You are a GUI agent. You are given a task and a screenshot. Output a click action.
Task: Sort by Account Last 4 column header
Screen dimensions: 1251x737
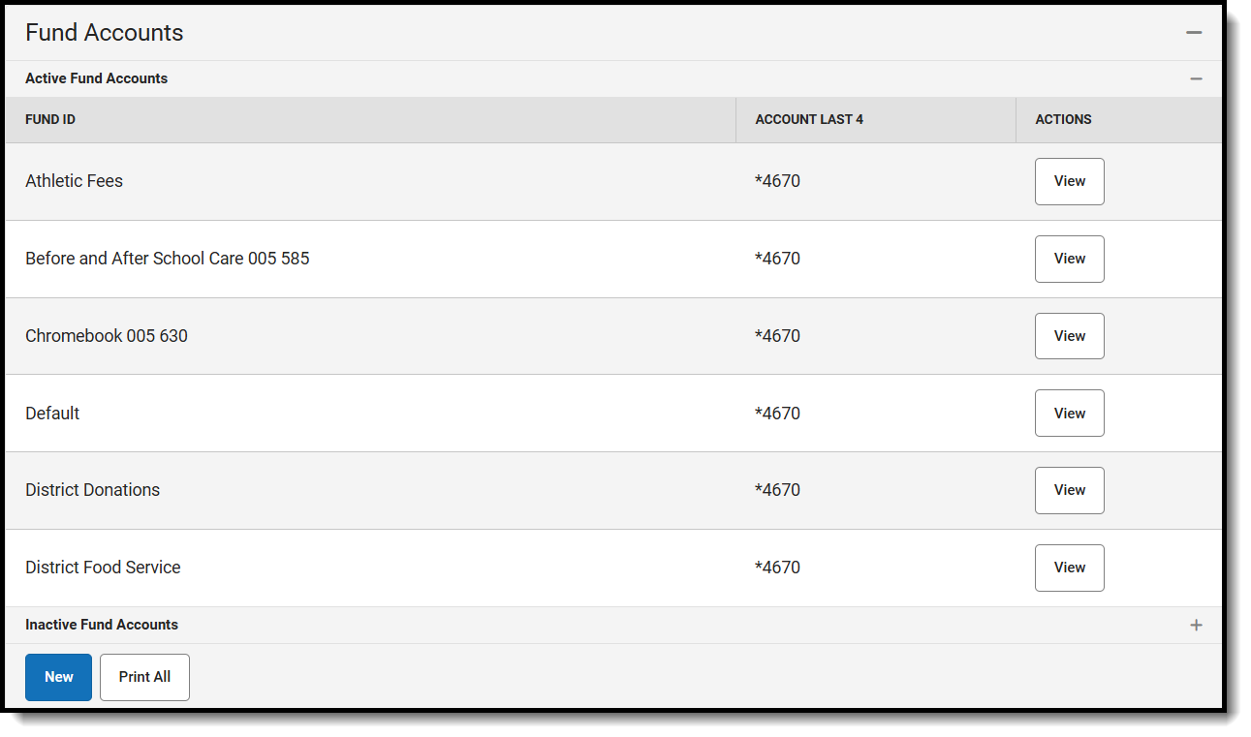click(x=809, y=119)
